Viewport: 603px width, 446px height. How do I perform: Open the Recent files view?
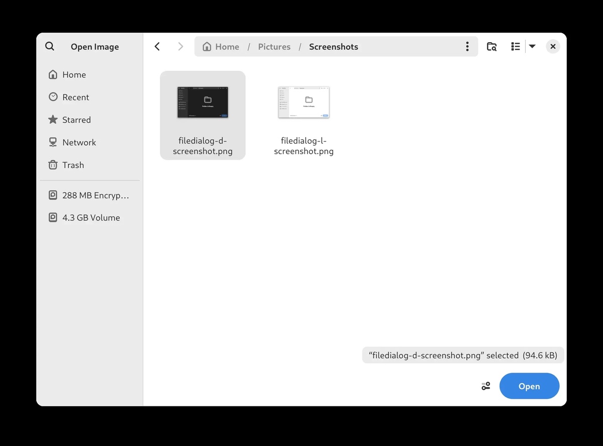coord(76,97)
